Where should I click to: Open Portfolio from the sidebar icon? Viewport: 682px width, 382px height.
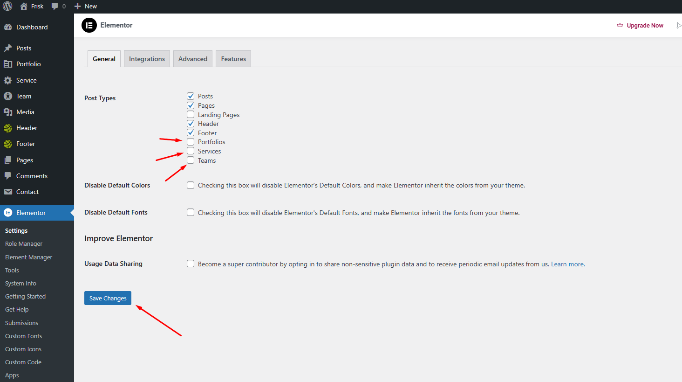click(x=8, y=64)
